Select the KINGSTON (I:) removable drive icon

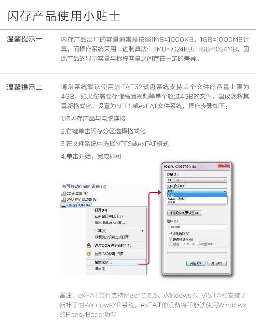(x=63, y=205)
